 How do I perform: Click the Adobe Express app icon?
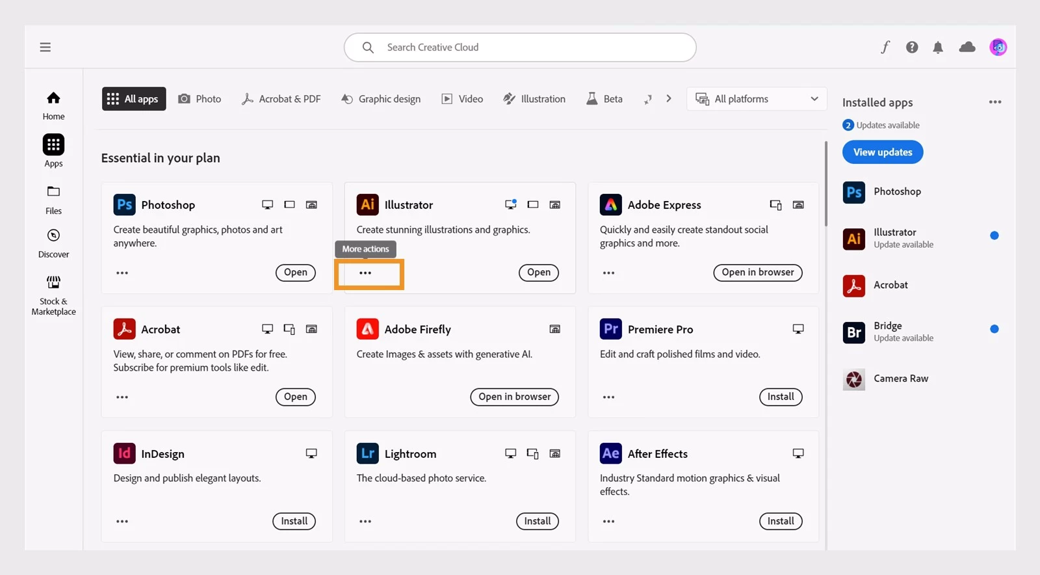[x=610, y=205]
